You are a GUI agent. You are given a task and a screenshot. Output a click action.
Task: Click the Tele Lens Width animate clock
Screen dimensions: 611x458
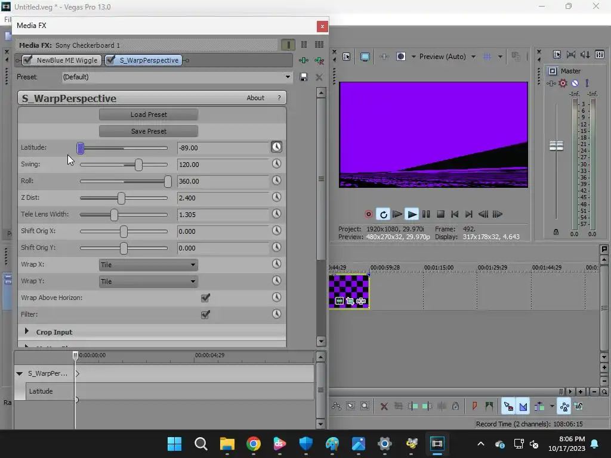click(x=276, y=214)
